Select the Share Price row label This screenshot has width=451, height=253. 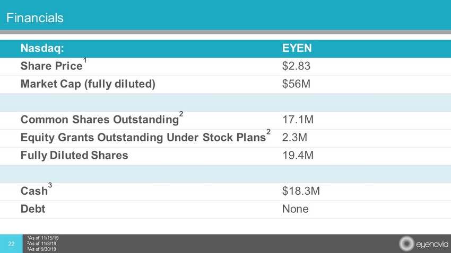[51, 67]
